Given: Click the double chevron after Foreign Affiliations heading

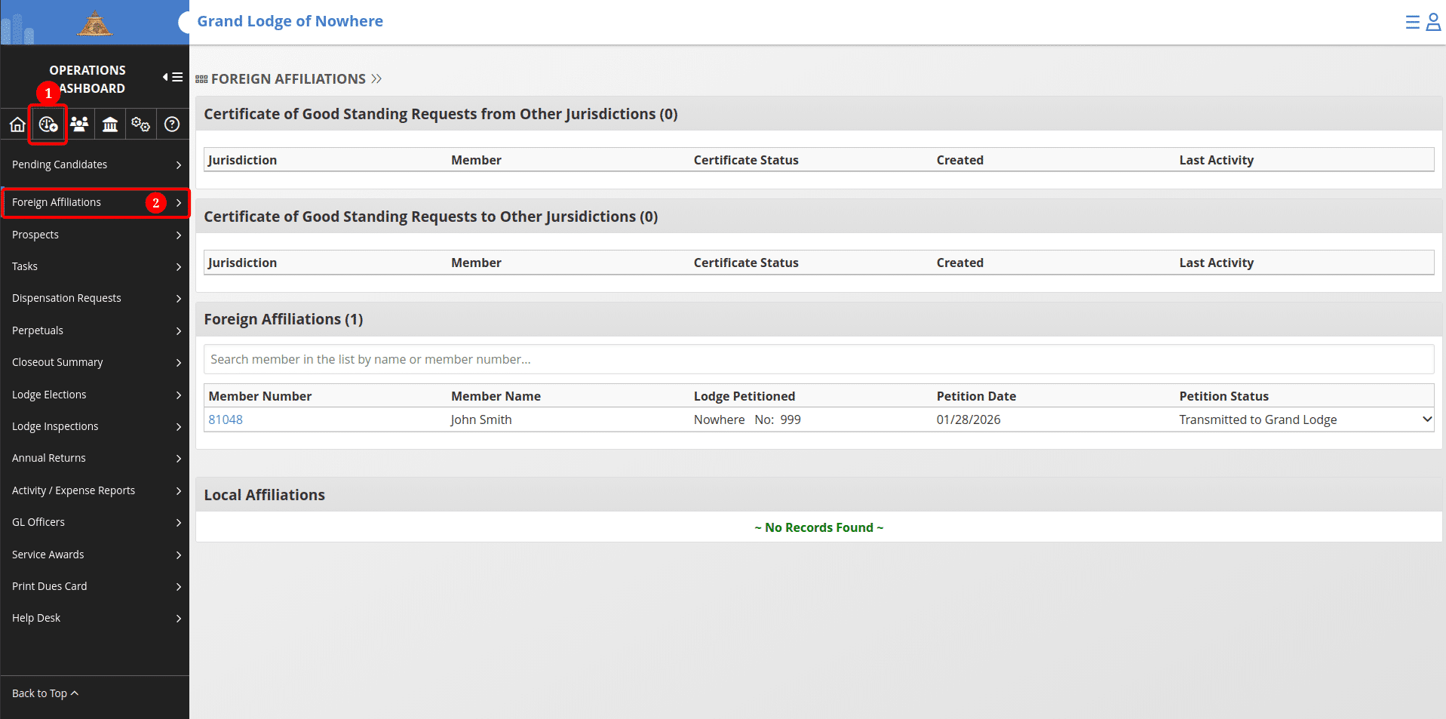Looking at the screenshot, I should pyautogui.click(x=376, y=79).
